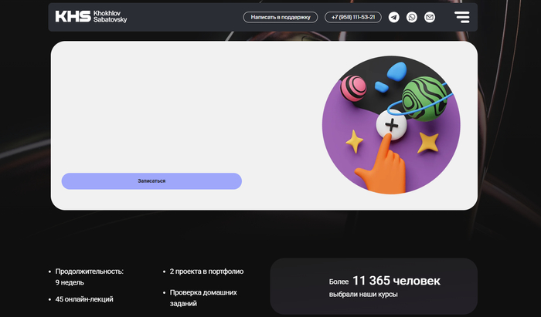The image size is (541, 317).
Task: Click the phone number +7 (958) 111-53-21
Action: click(353, 17)
